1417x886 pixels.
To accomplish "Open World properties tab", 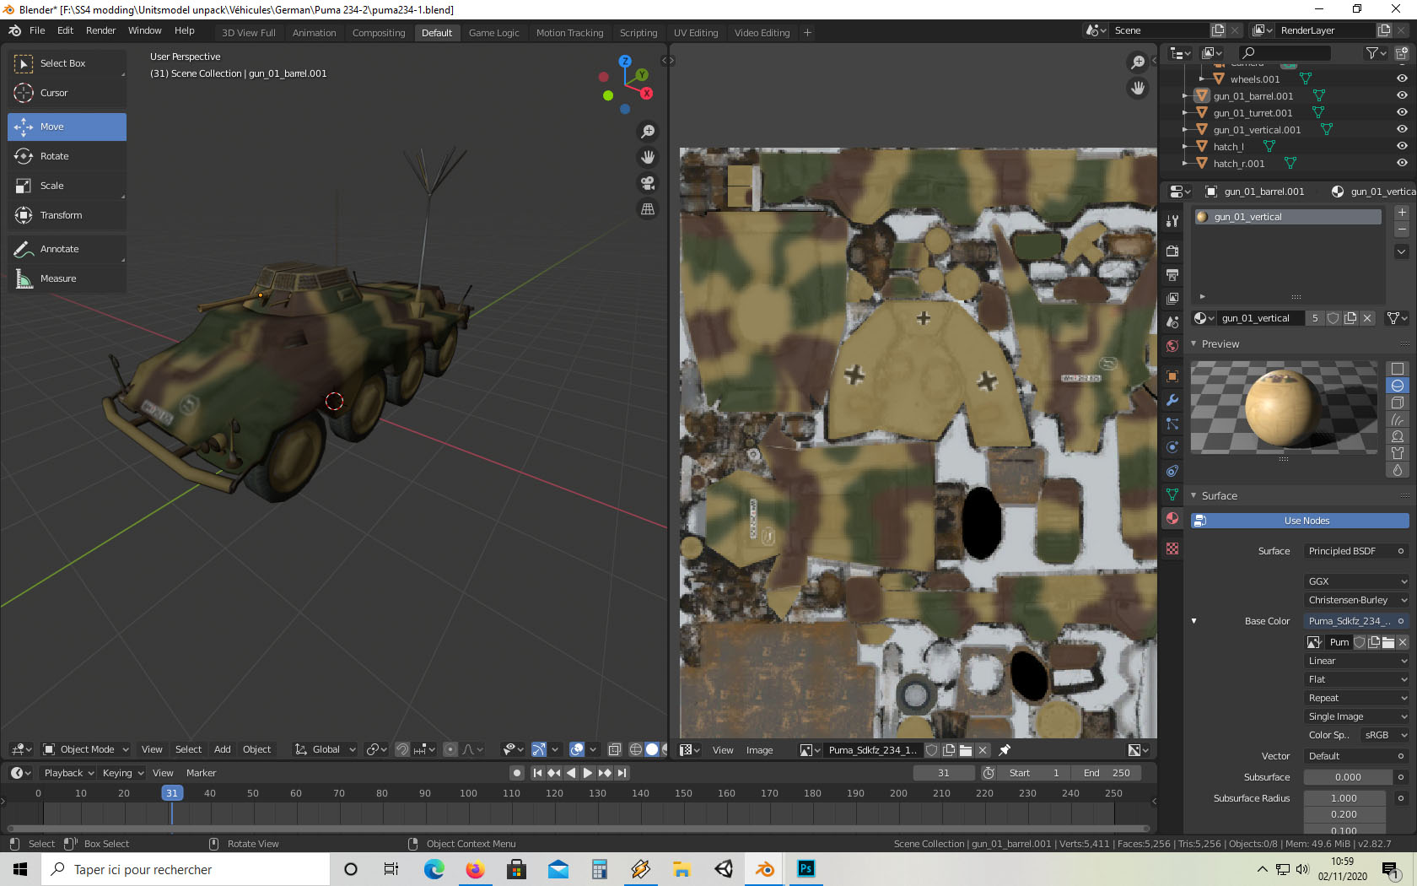I will pyautogui.click(x=1172, y=346).
